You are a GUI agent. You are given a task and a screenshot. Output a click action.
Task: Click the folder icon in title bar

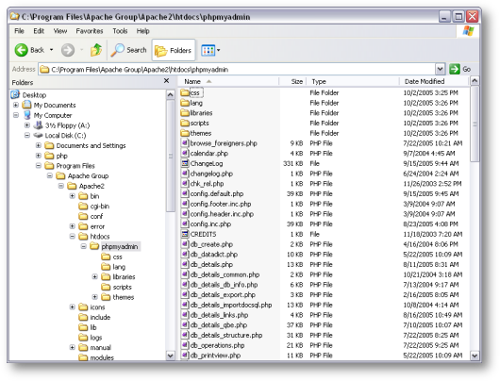click(x=15, y=16)
